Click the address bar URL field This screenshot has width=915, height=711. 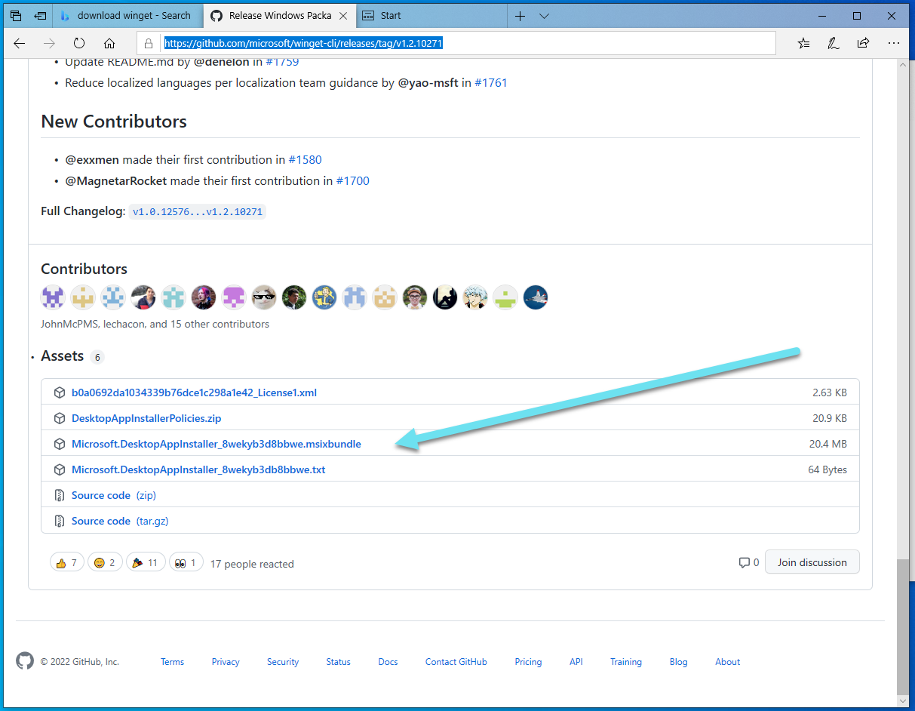(x=468, y=43)
